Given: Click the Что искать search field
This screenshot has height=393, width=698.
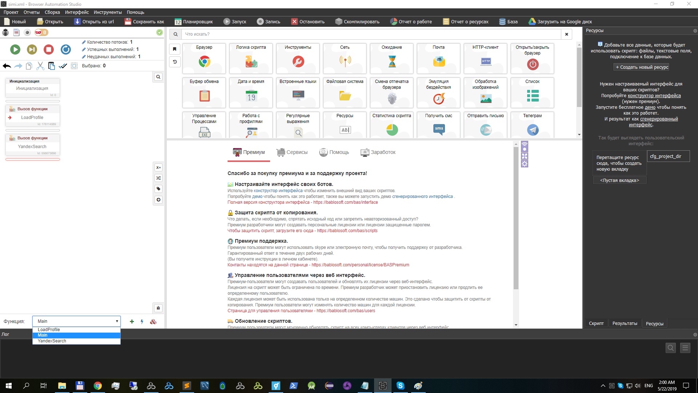Looking at the screenshot, I should pyautogui.click(x=371, y=34).
